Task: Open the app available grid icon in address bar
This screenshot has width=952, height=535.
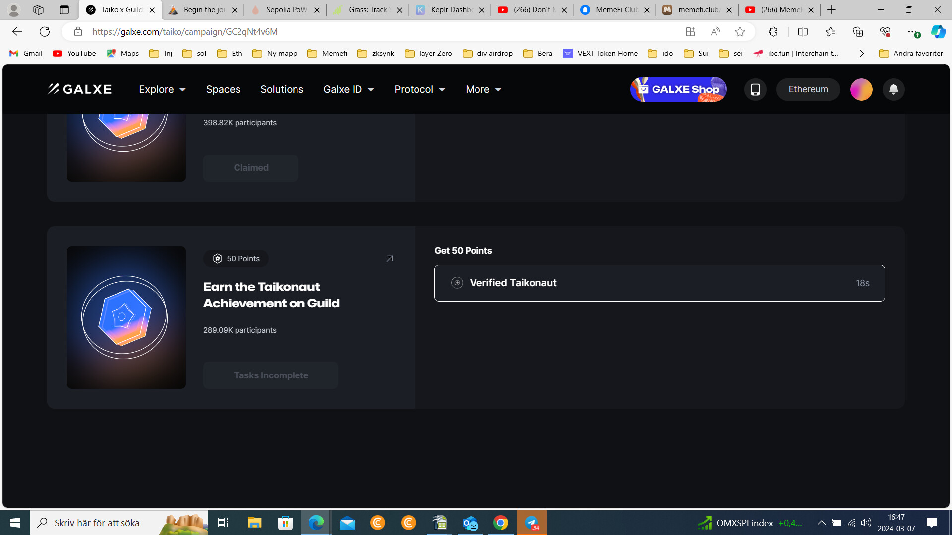Action: 690,32
